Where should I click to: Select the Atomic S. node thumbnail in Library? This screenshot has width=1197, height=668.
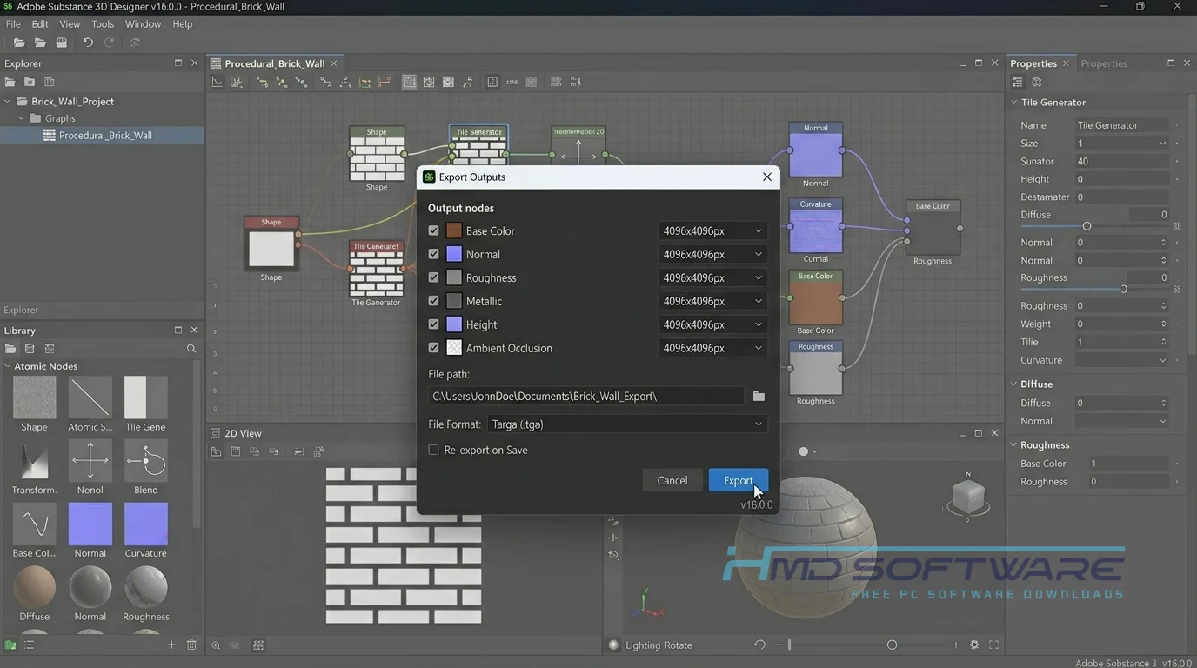(90, 397)
